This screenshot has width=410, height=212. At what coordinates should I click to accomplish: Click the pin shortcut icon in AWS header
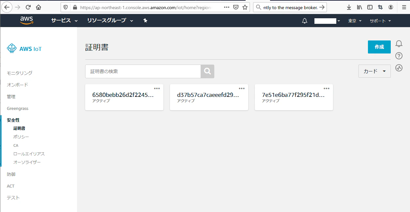coord(145,21)
